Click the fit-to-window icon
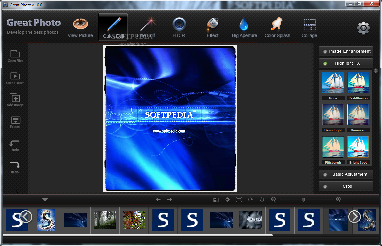The image size is (382, 246). [x=227, y=200]
